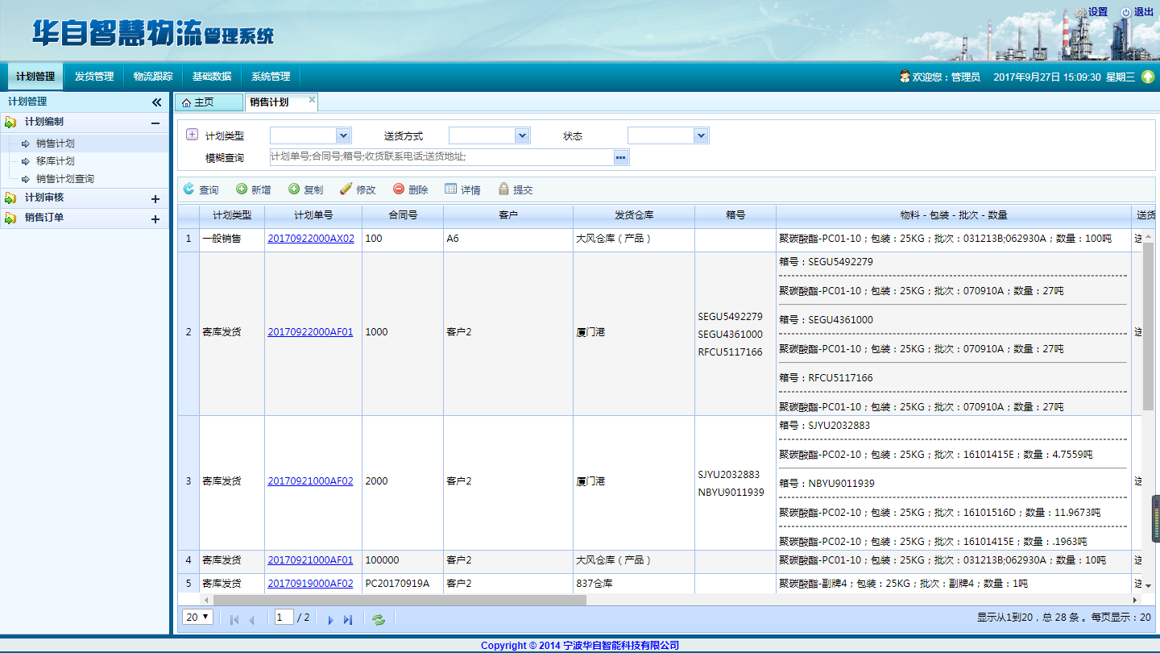Click the 计划审核 folder icon
Screen dimensions: 1160x653
coord(10,198)
